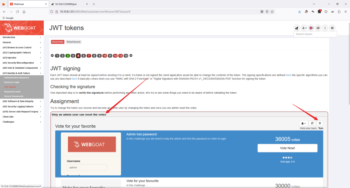This screenshot has height=188, width=350.
Task: Open a new browser tab
Action: [94, 4]
